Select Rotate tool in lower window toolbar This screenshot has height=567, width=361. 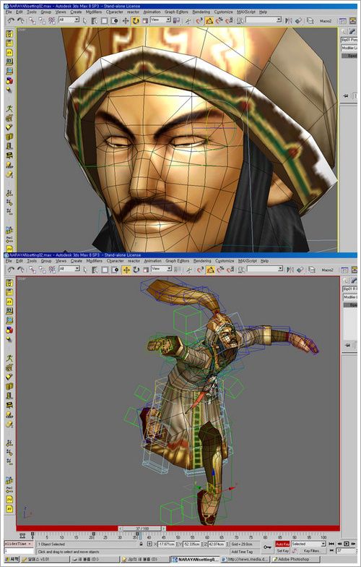pos(136,270)
